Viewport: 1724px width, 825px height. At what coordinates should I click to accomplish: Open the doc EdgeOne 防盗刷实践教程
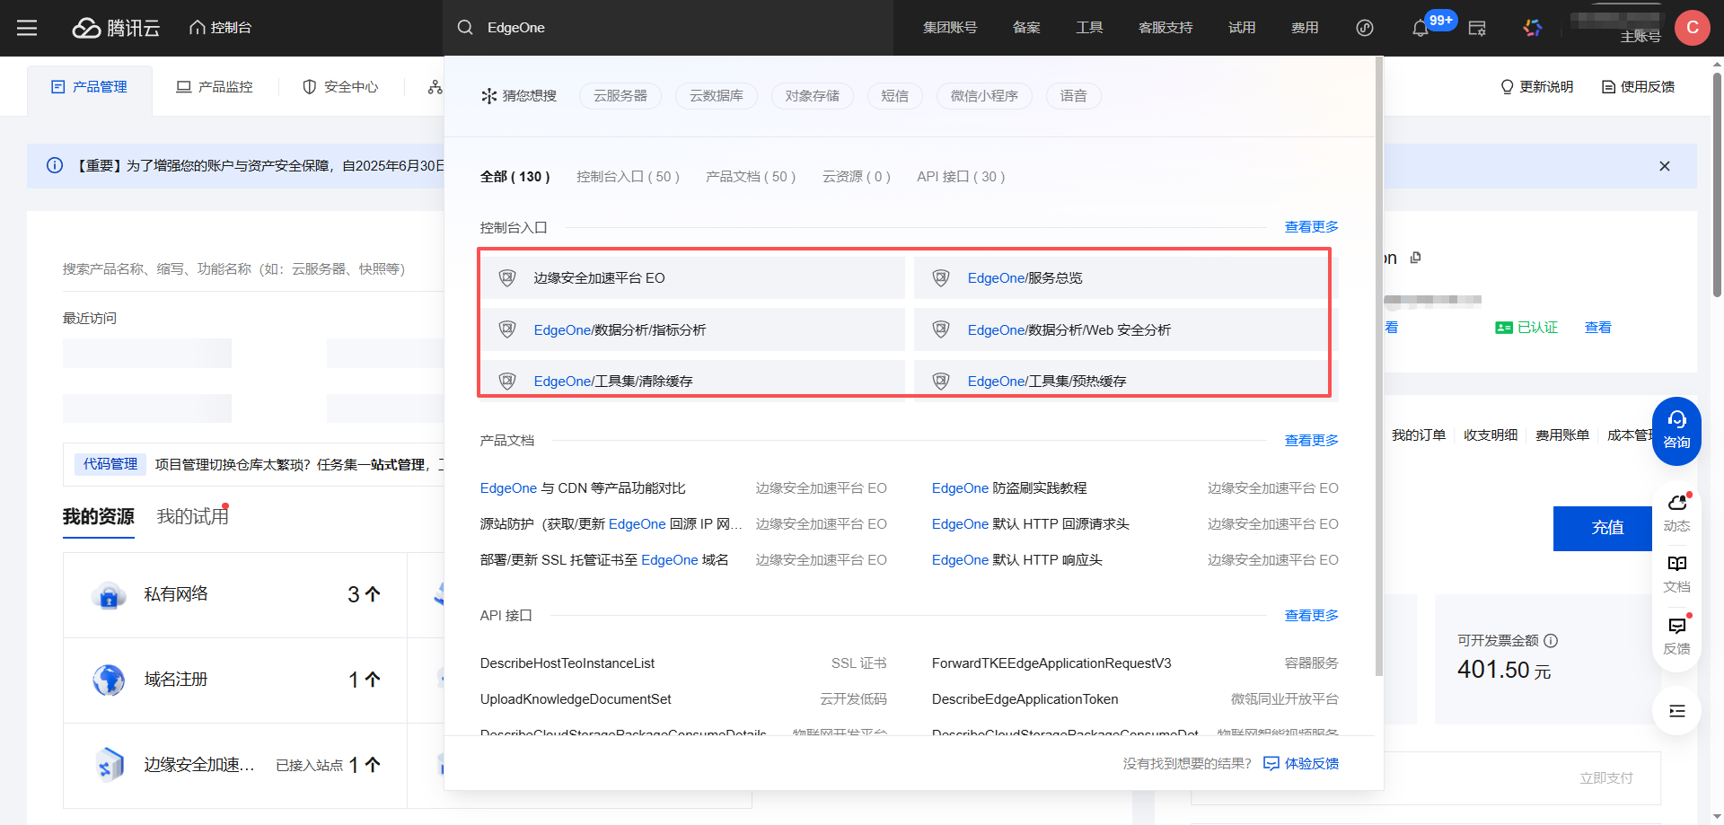(x=1009, y=488)
